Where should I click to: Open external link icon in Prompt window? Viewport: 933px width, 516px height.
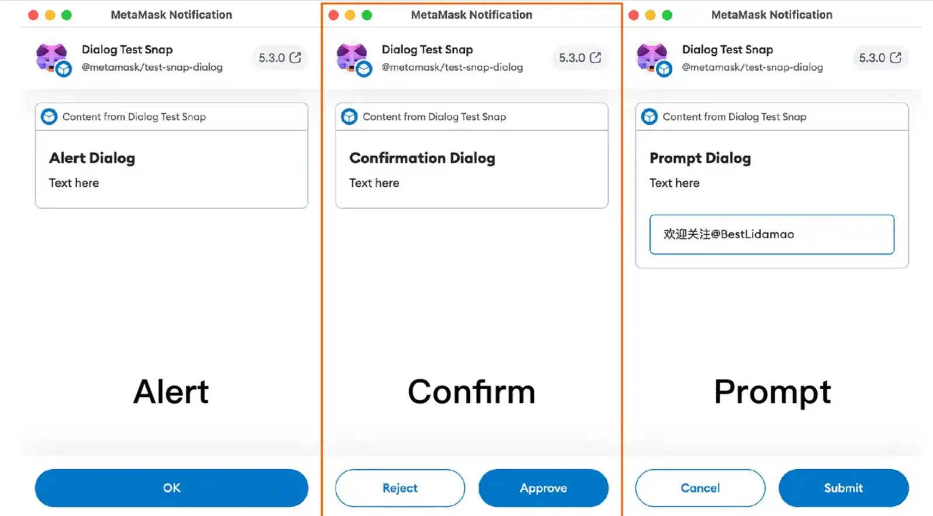point(896,57)
